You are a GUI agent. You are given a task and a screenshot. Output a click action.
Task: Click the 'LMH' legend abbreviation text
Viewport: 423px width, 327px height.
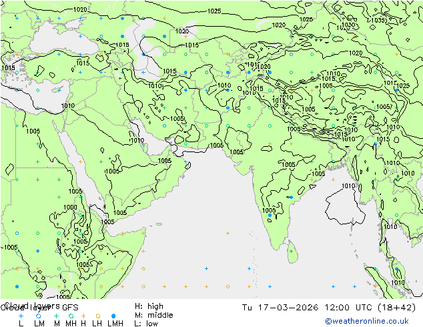115,324
